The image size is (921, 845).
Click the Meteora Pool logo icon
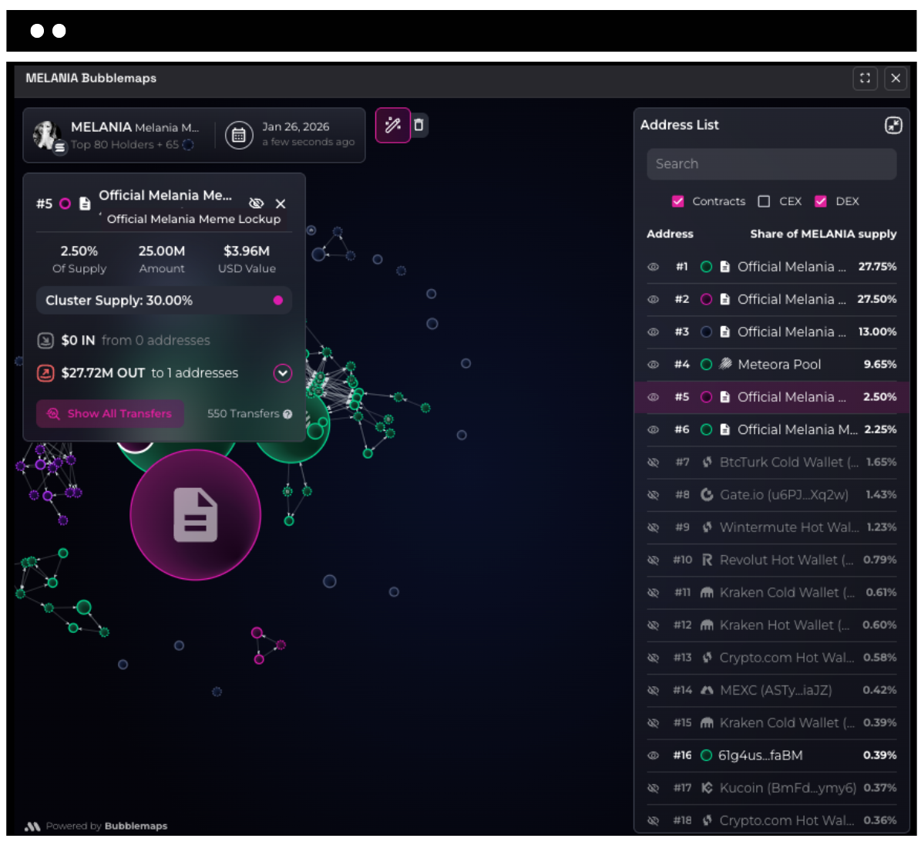725,365
